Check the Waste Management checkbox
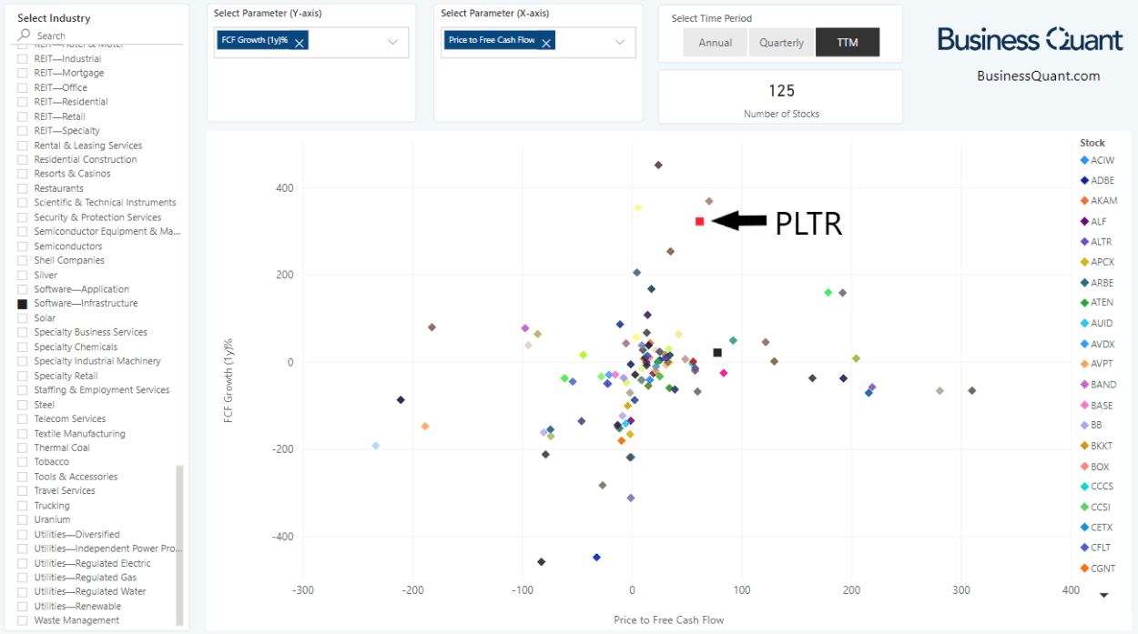1138x634 pixels. pyautogui.click(x=23, y=620)
